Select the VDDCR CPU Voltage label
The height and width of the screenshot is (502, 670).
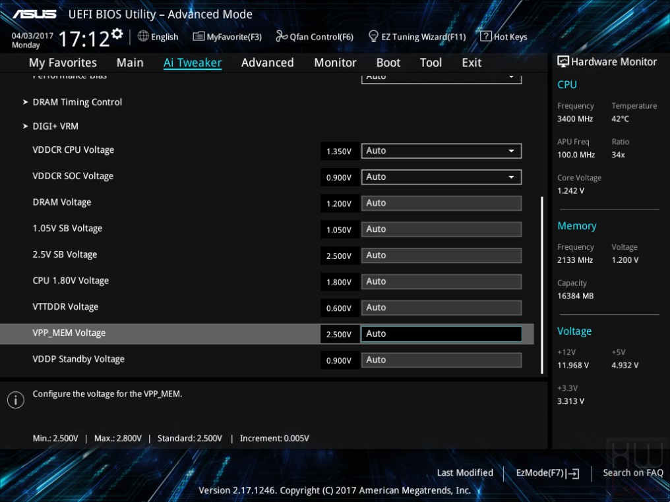(73, 150)
